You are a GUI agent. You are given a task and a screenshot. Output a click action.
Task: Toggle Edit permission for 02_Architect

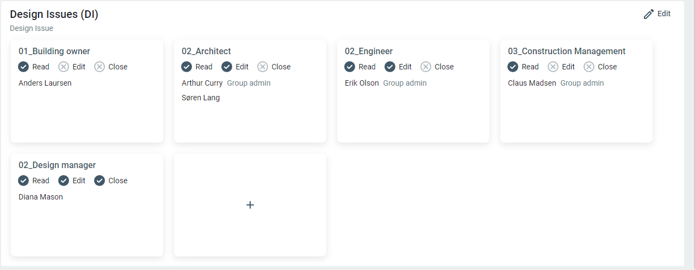[x=227, y=67]
